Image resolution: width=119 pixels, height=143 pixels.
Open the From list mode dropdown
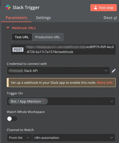pyautogui.click(x=19, y=138)
